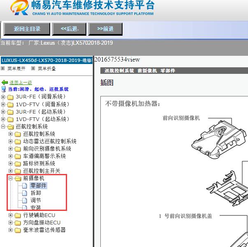Expand the 1VD-FTV（起动系统） node

pyautogui.click(x=3, y=119)
